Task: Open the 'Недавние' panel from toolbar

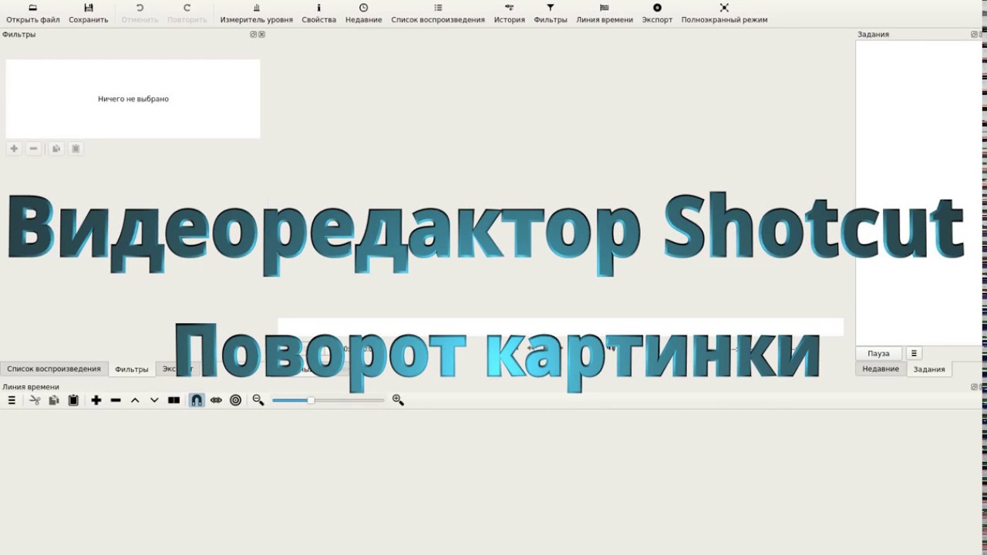Action: [363, 13]
